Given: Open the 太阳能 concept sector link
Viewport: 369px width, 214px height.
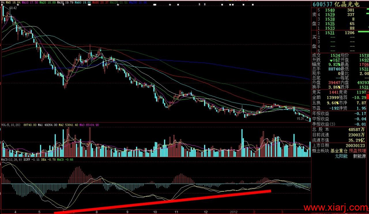Looking at the screenshot, I should (x=341, y=156).
